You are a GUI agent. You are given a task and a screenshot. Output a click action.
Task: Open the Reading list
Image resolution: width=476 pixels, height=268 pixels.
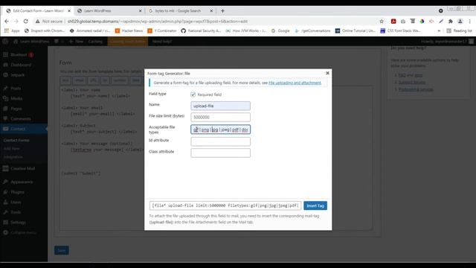click(x=460, y=31)
